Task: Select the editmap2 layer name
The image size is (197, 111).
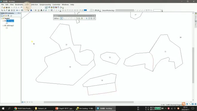Action: click(10, 21)
